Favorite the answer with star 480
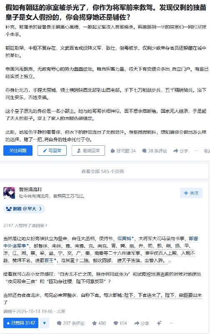 coord(99,323)
